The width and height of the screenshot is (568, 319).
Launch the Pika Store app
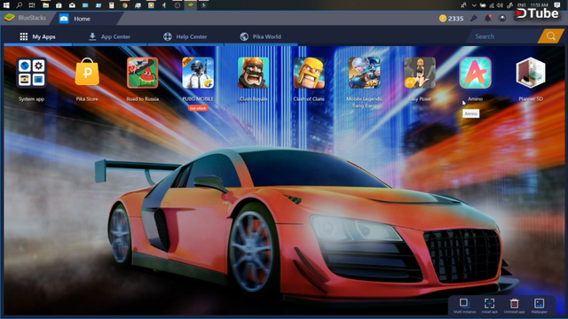point(87,73)
